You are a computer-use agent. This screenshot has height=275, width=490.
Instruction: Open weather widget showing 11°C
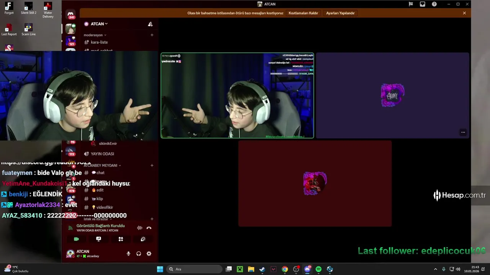coord(16,269)
